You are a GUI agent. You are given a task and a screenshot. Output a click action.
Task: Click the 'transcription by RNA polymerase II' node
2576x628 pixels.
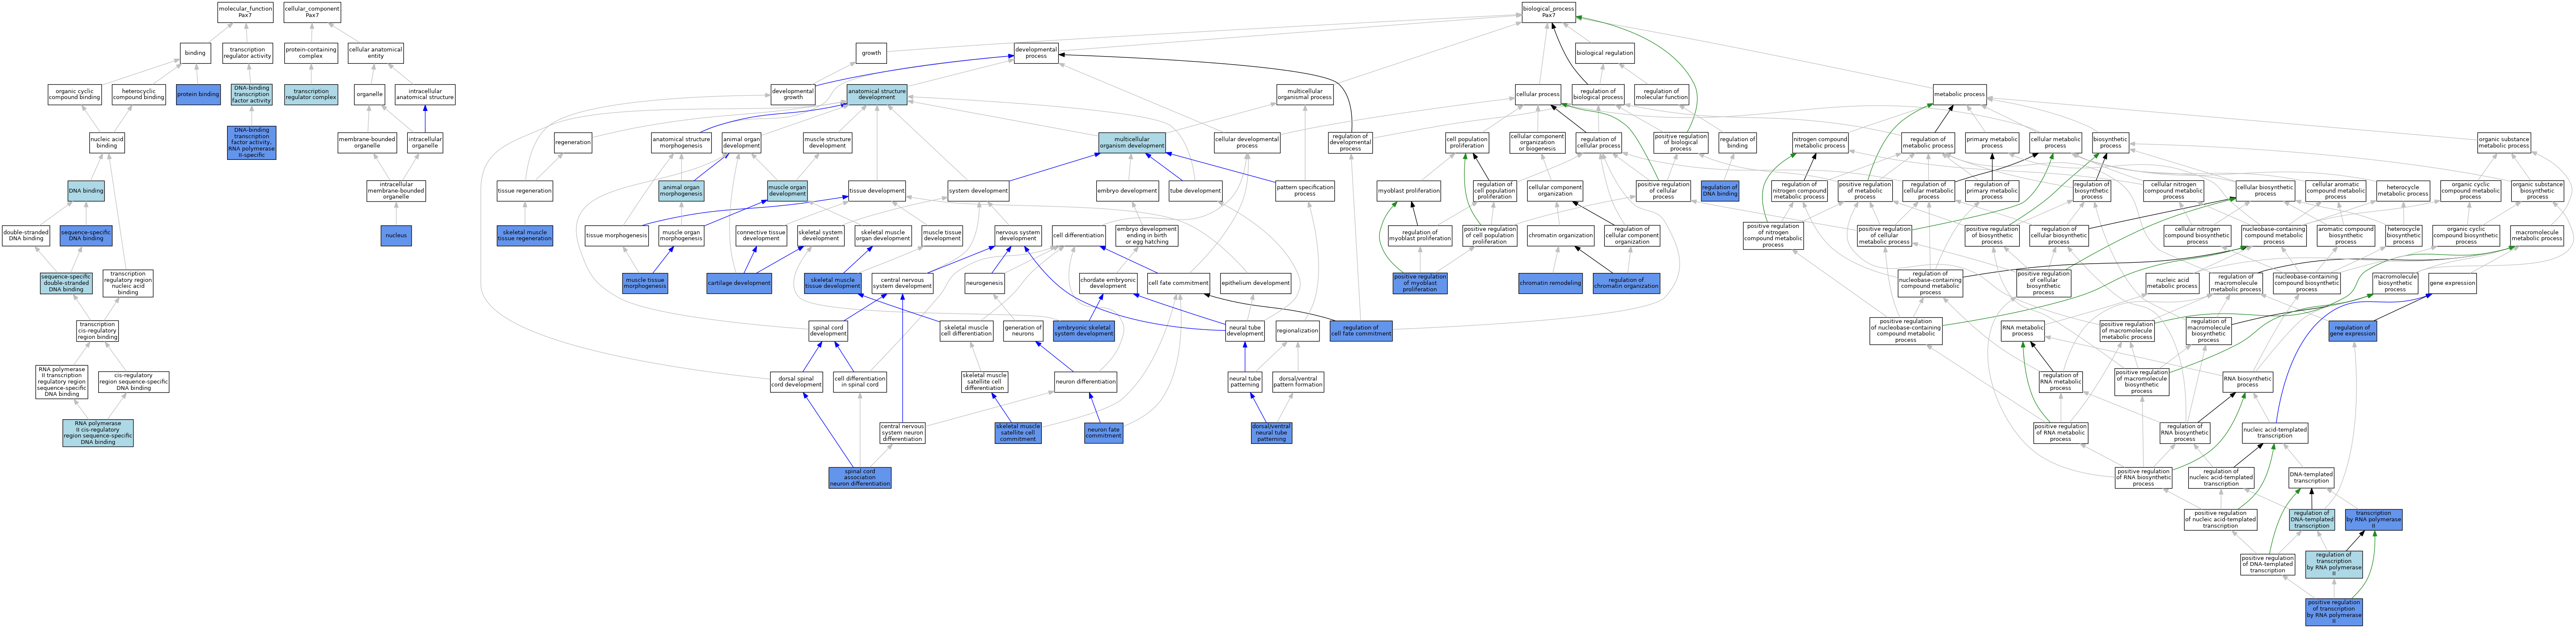[2373, 520]
